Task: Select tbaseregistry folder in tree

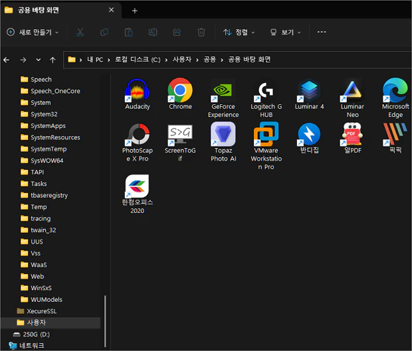Action: point(44,195)
